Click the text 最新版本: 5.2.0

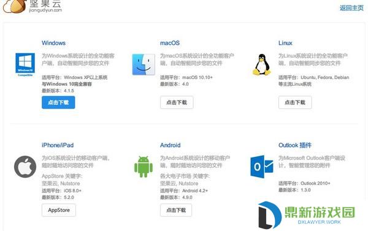tap(58, 197)
